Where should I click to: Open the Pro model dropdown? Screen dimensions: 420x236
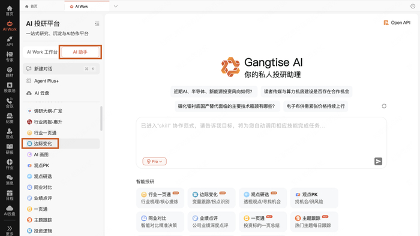(x=155, y=162)
